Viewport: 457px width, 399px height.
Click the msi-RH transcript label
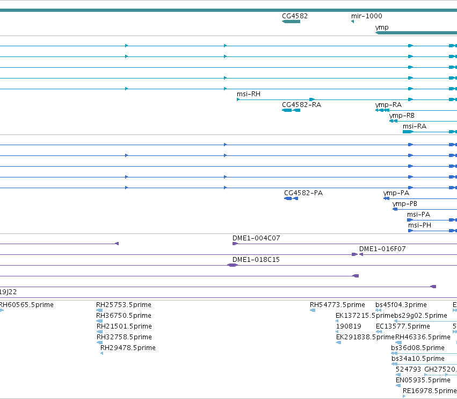point(249,94)
